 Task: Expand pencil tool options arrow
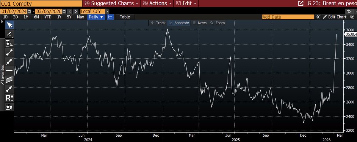13,37
